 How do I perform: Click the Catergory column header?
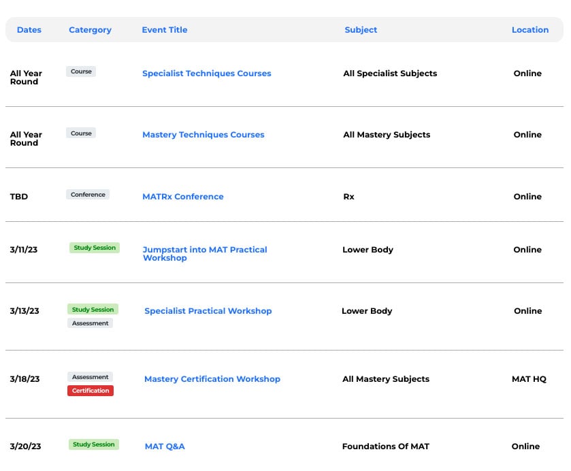[90, 30]
